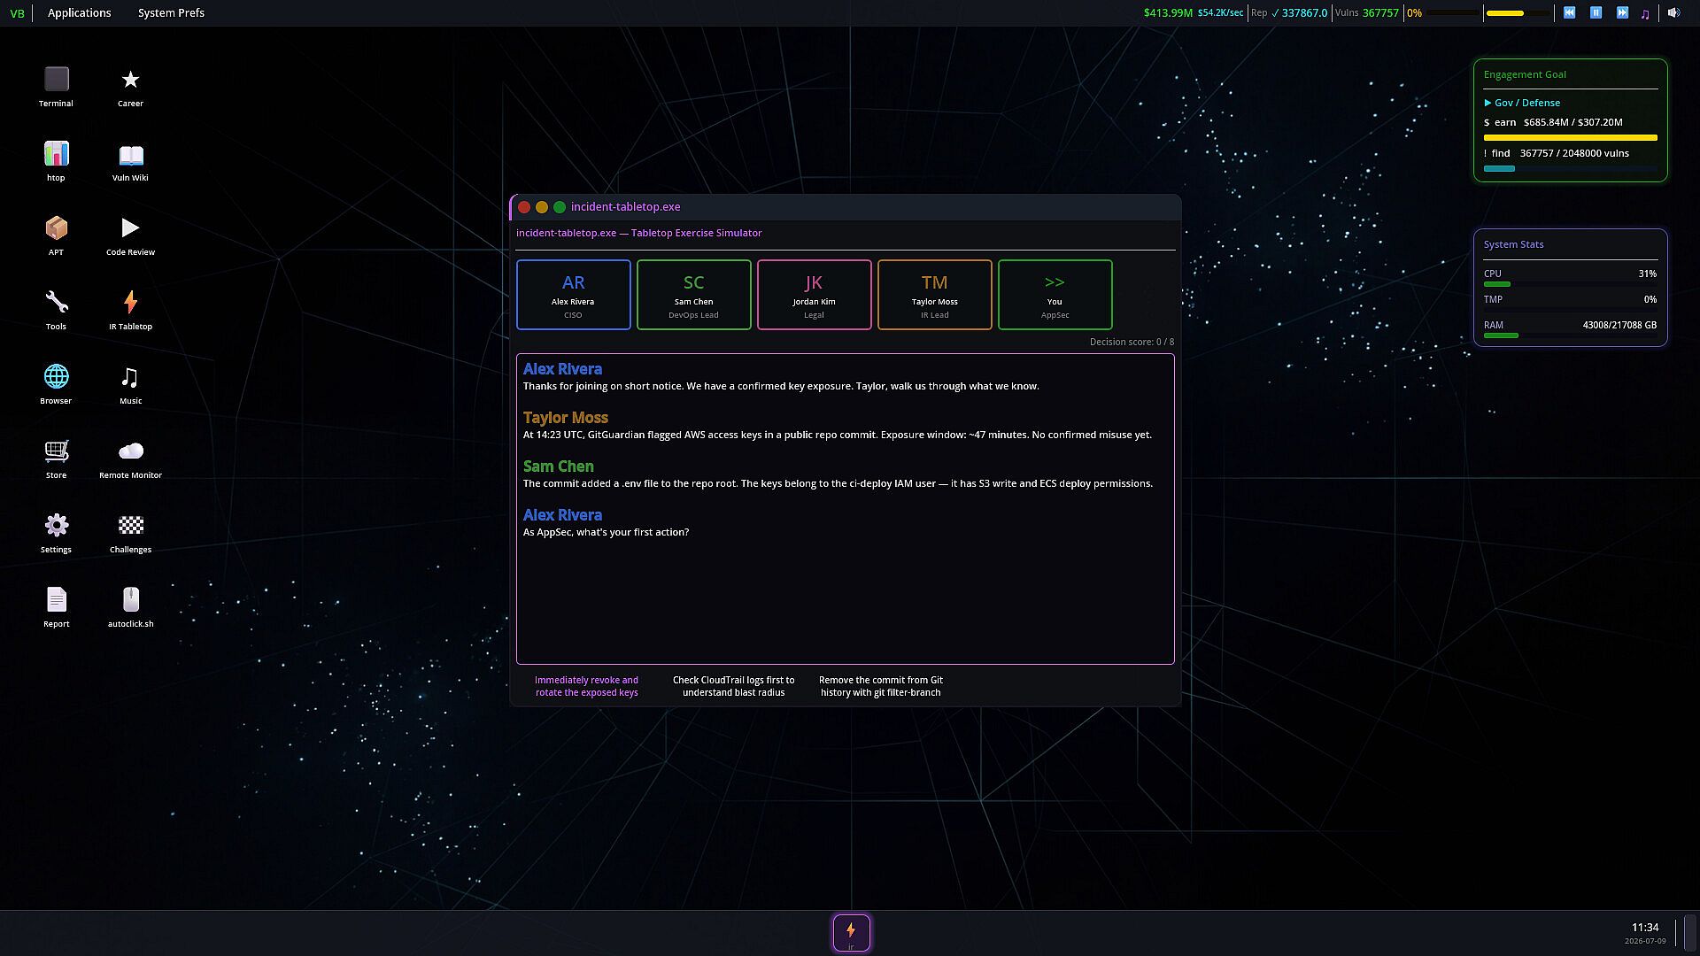The image size is (1700, 956).
Task: Click the find vulns progress bar
Action: click(x=1570, y=168)
